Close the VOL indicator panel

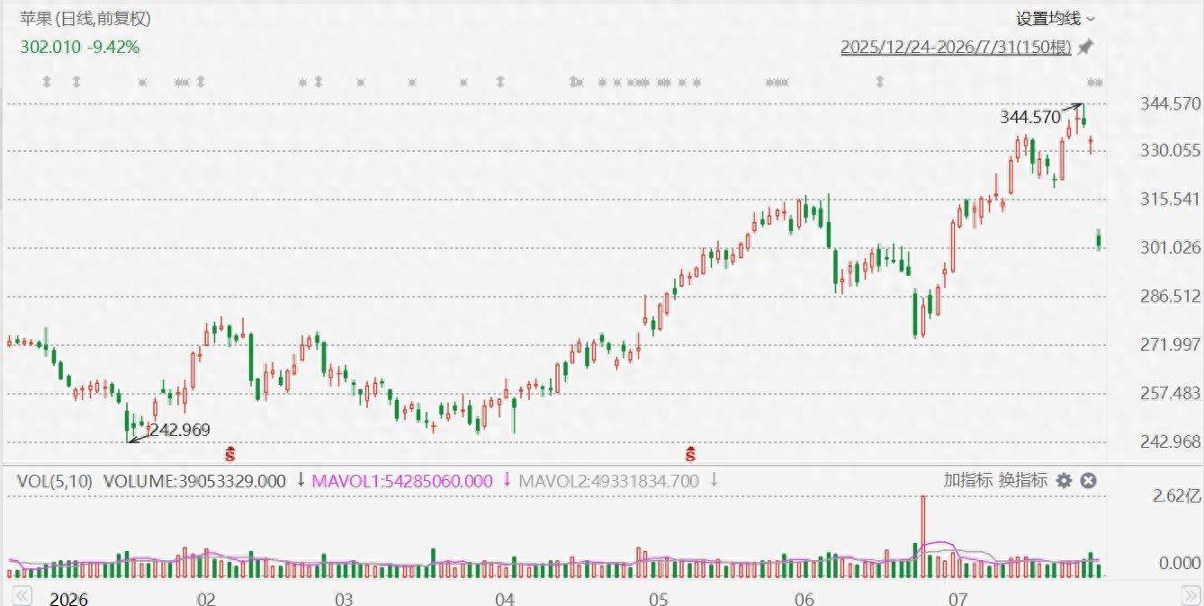[1088, 481]
